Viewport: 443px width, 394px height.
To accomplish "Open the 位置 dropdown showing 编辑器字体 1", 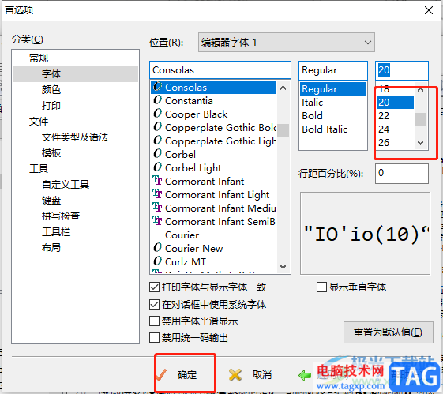I will click(x=287, y=43).
